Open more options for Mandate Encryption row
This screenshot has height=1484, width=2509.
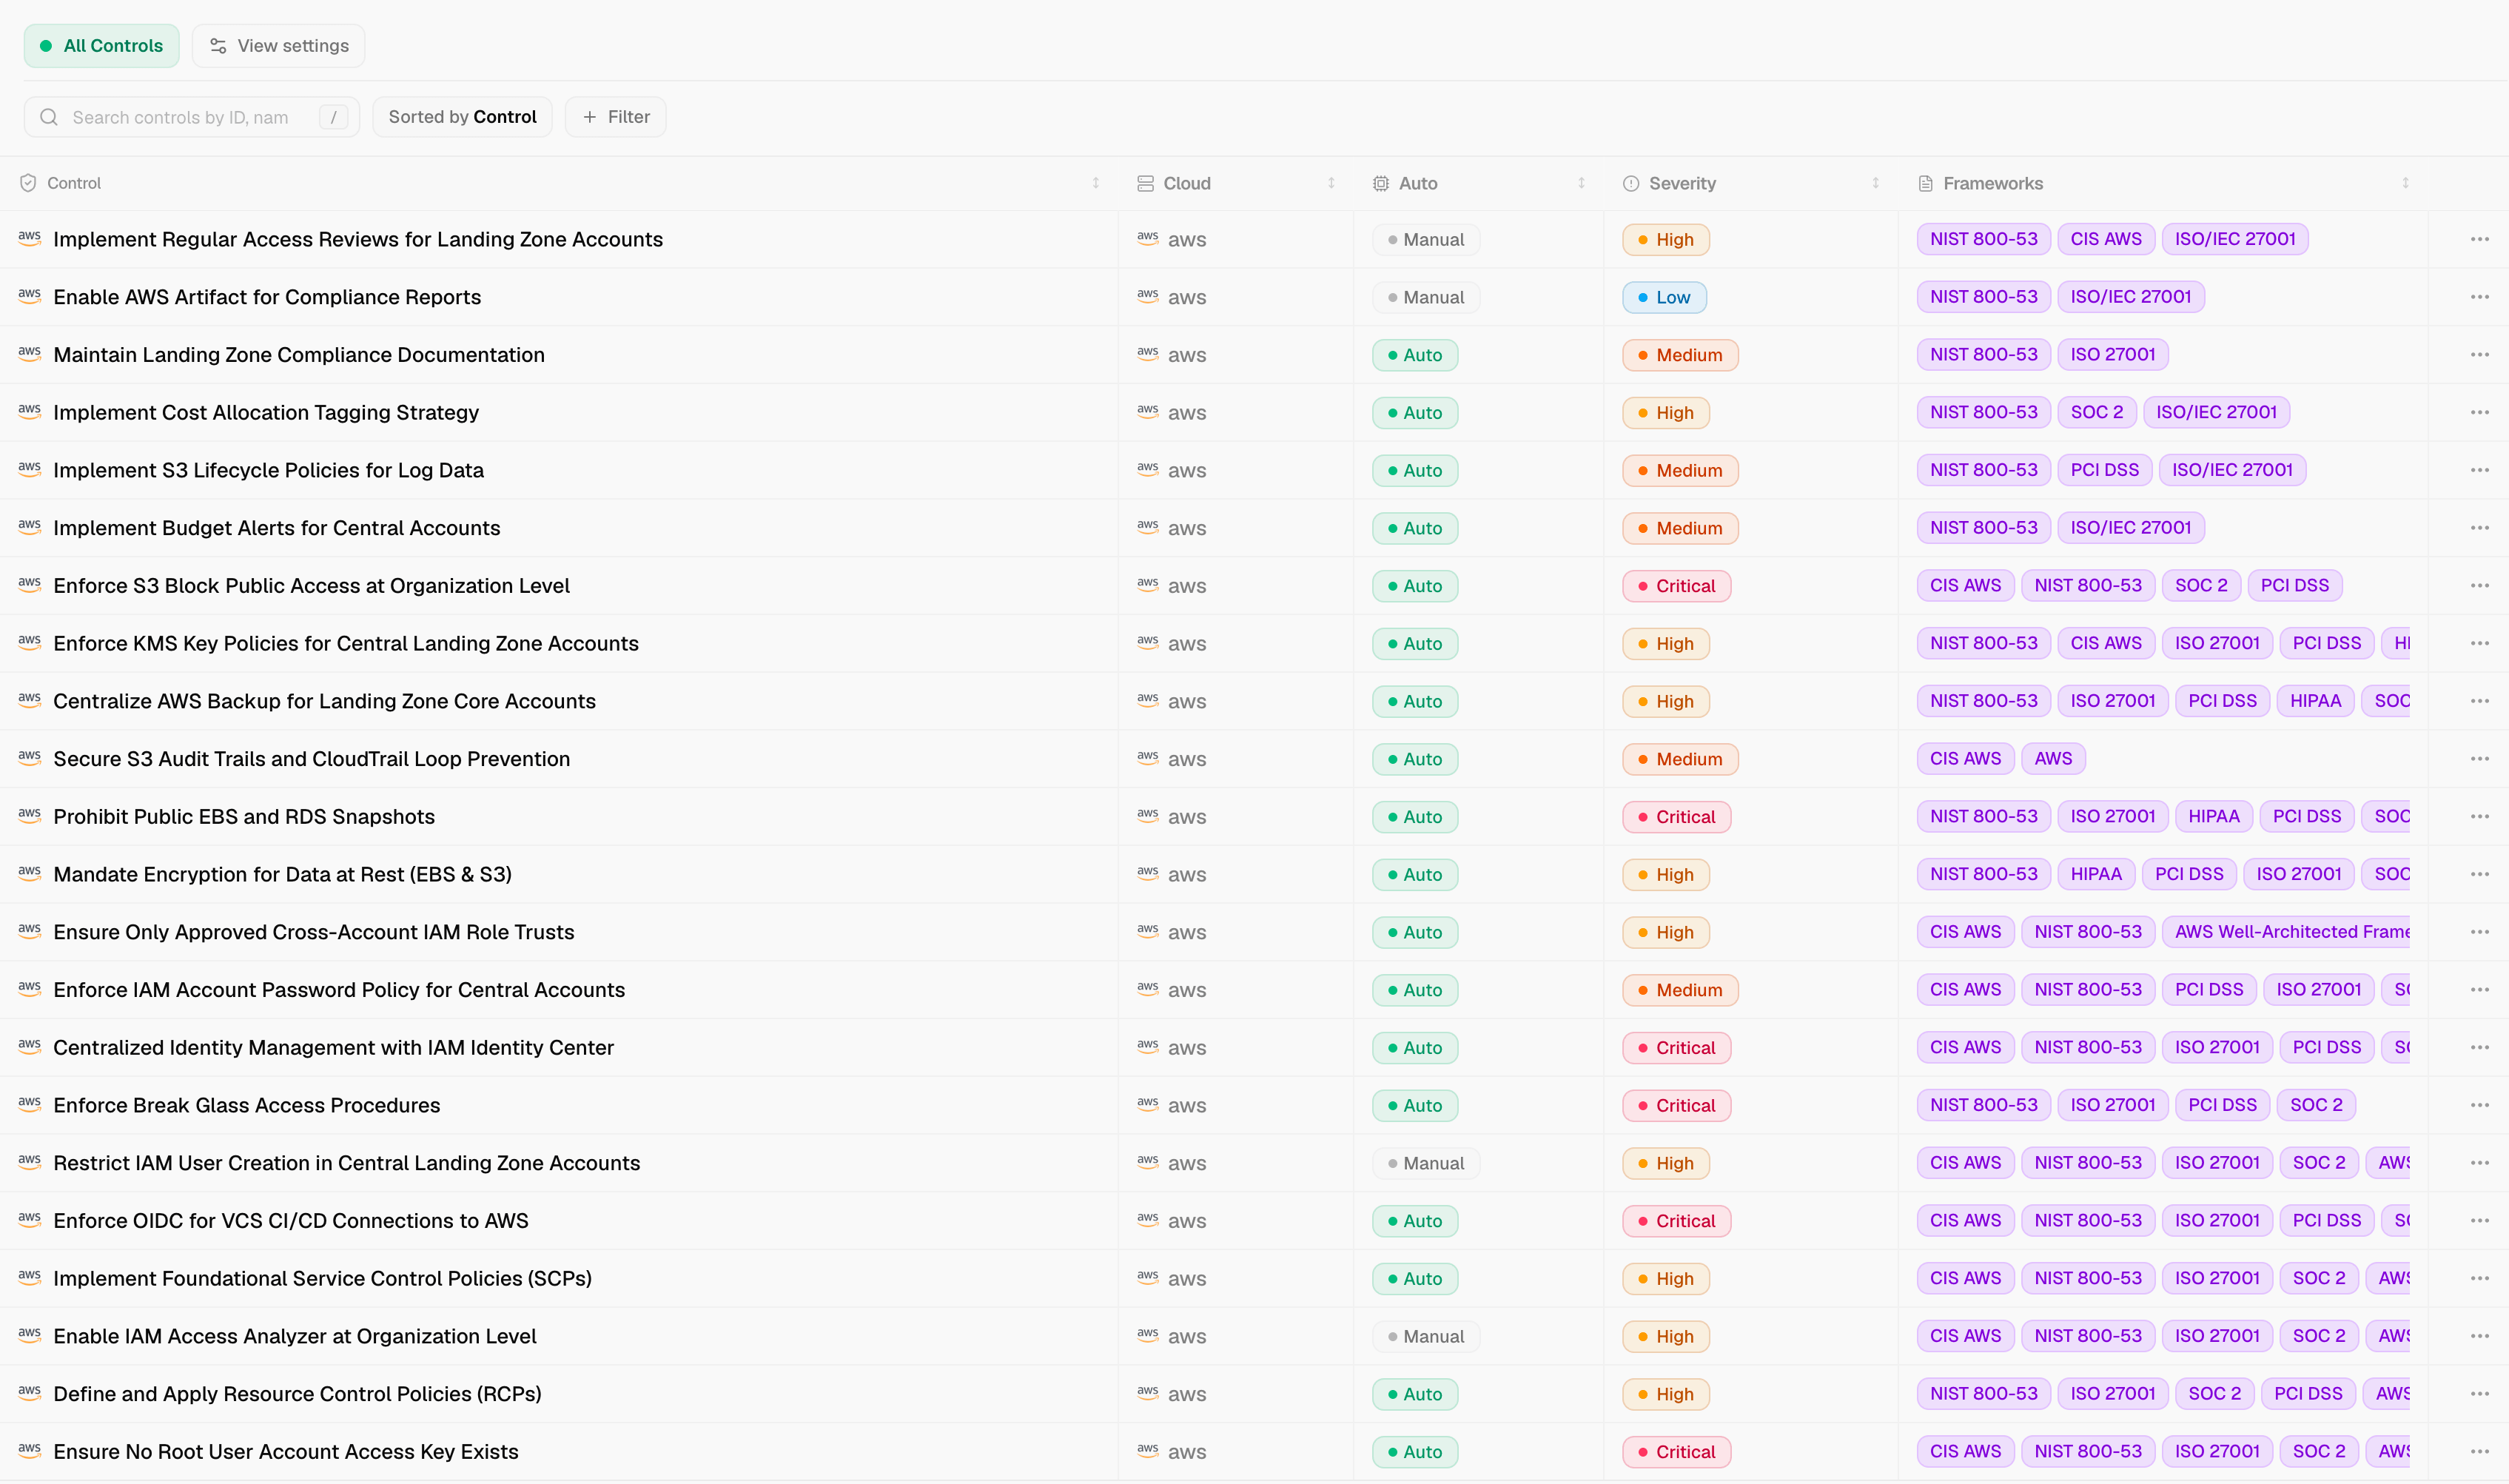(2479, 874)
